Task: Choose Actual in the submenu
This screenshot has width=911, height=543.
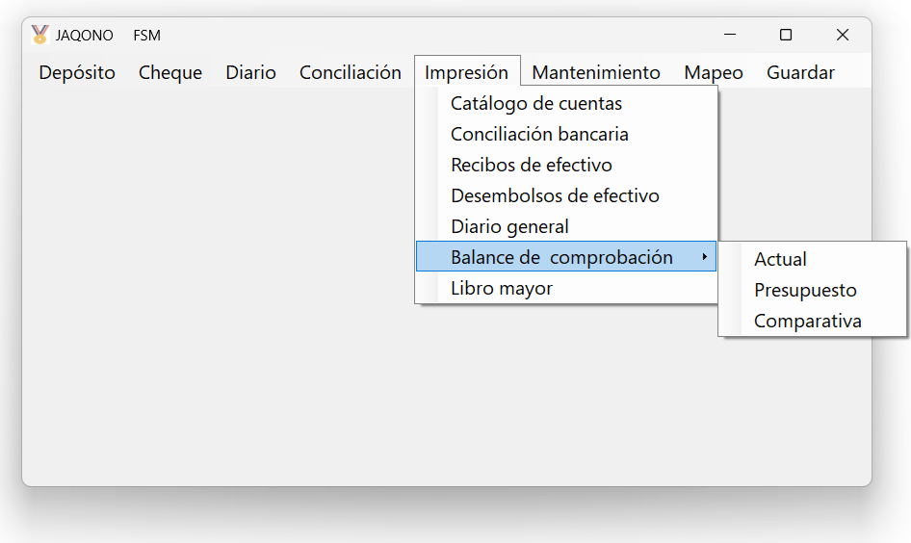Action: [x=780, y=259]
